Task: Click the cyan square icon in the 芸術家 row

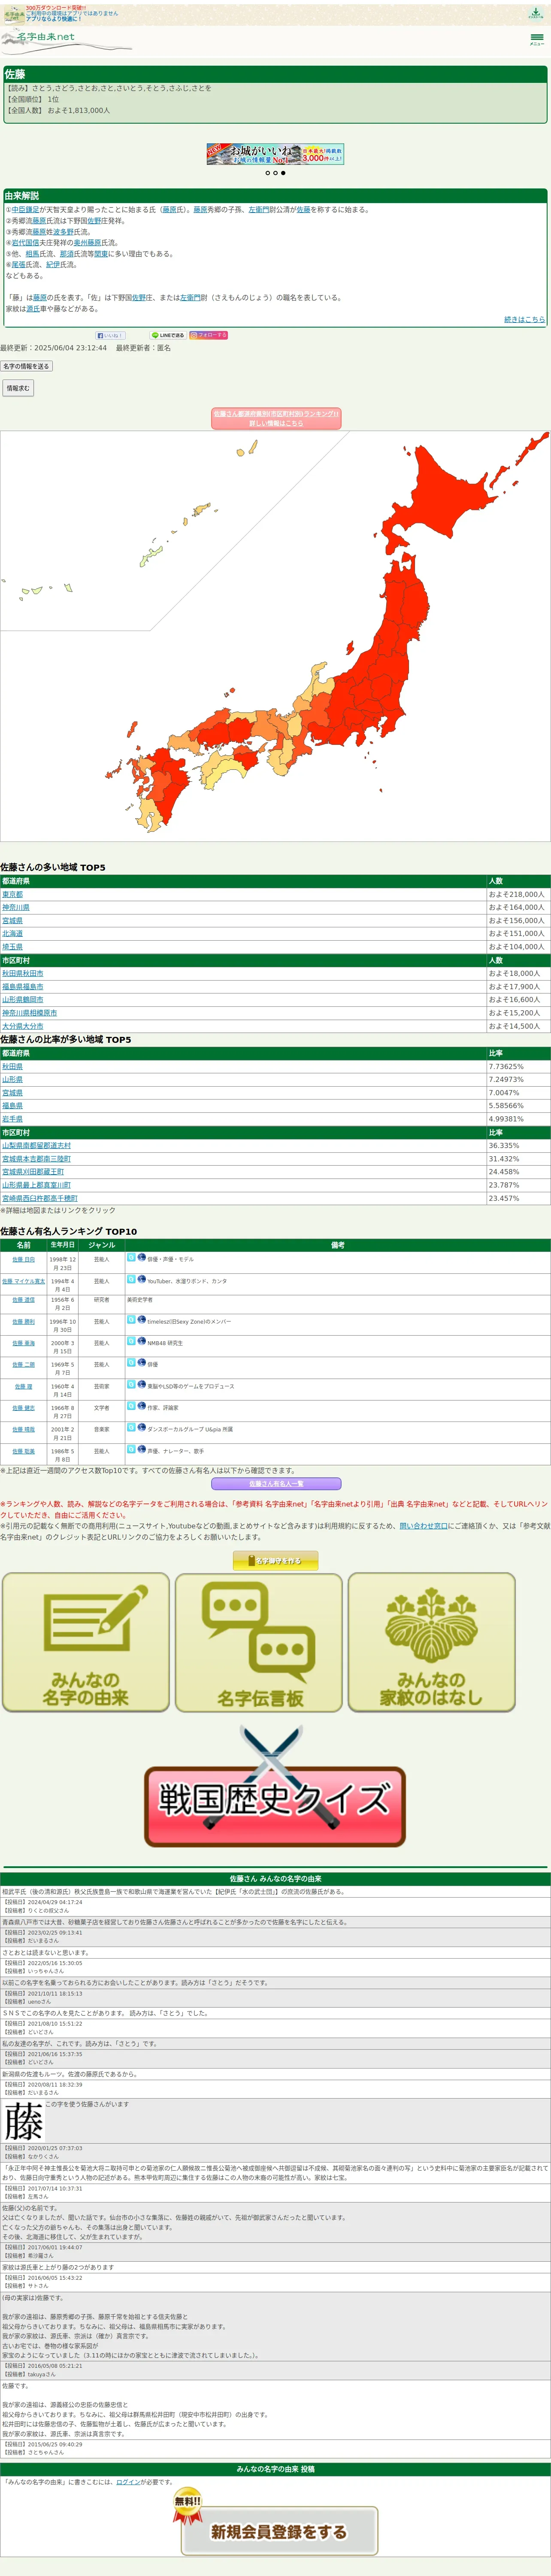Action: coord(131,1384)
